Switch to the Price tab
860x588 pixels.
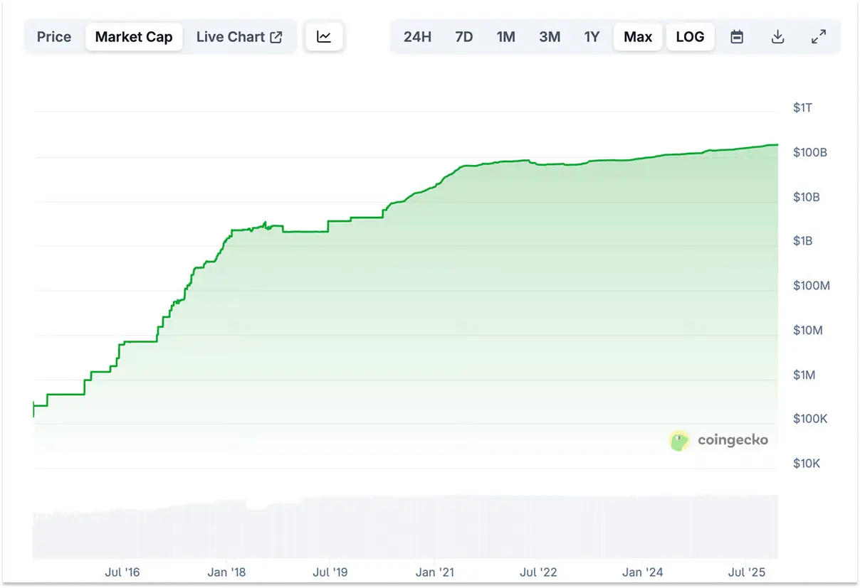pyautogui.click(x=54, y=37)
